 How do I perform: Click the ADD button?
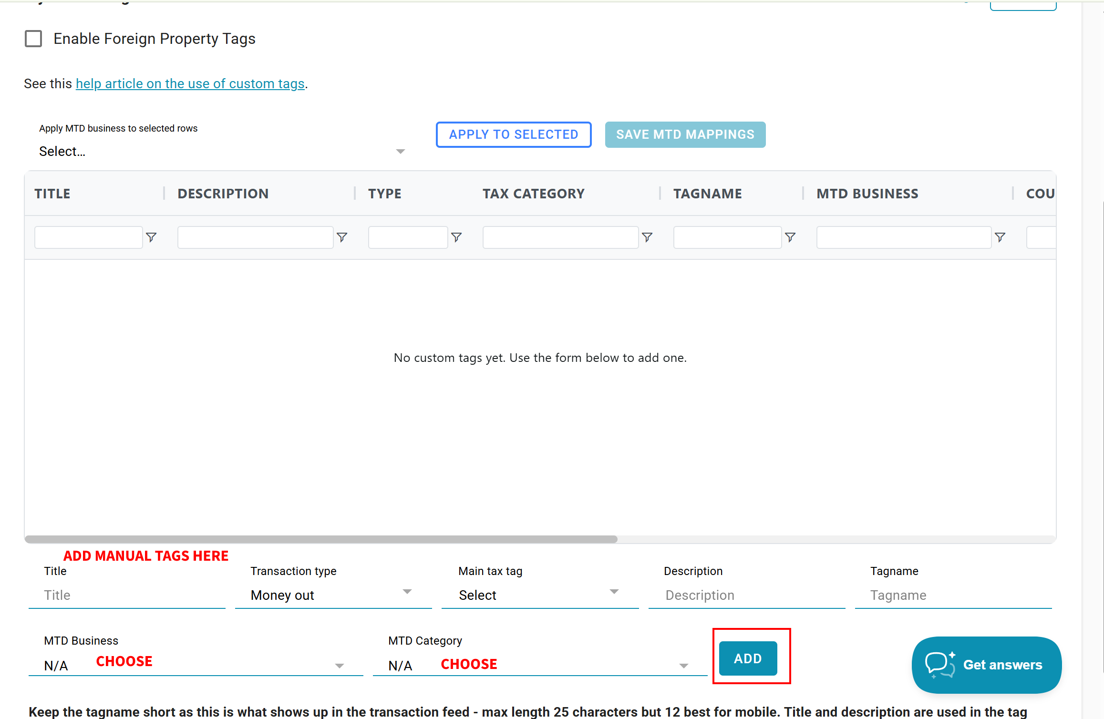(748, 658)
